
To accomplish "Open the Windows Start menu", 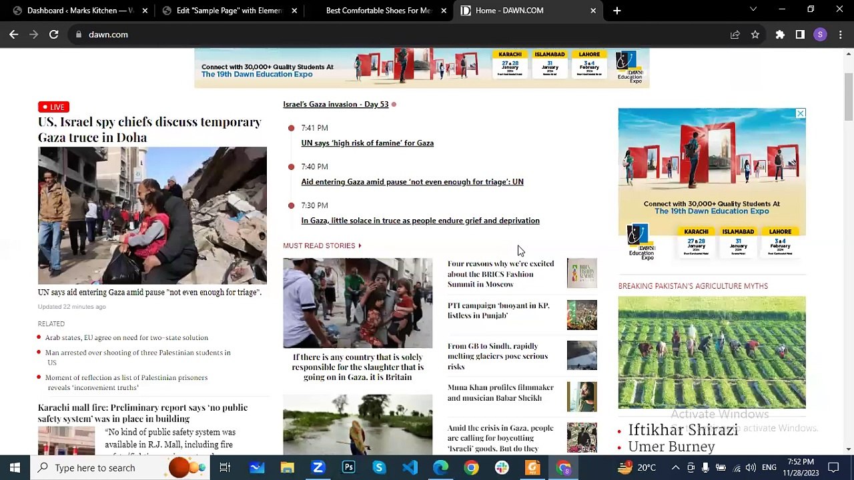I will point(15,467).
